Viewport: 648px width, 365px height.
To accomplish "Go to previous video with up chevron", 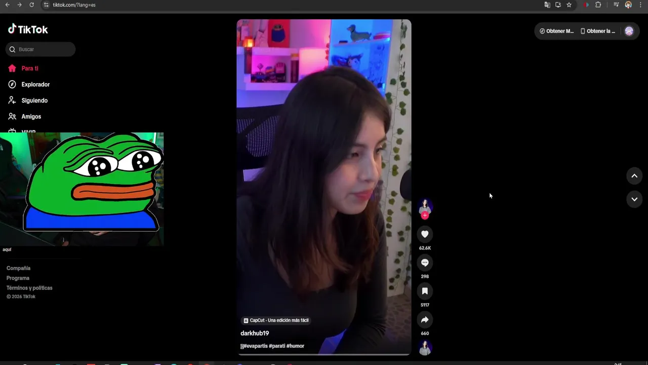I will click(634, 176).
